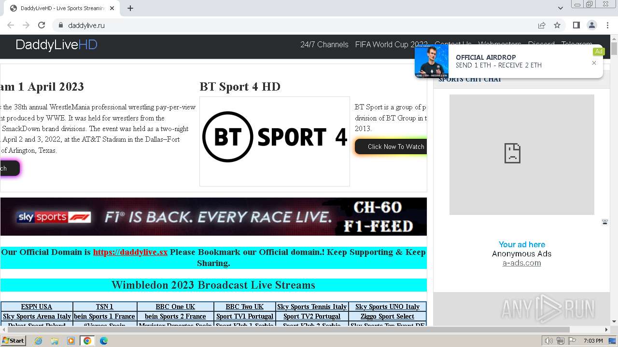Viewport: 618px width, 347px height.
Task: Open the daddylive.sx official domain link
Action: [130, 252]
